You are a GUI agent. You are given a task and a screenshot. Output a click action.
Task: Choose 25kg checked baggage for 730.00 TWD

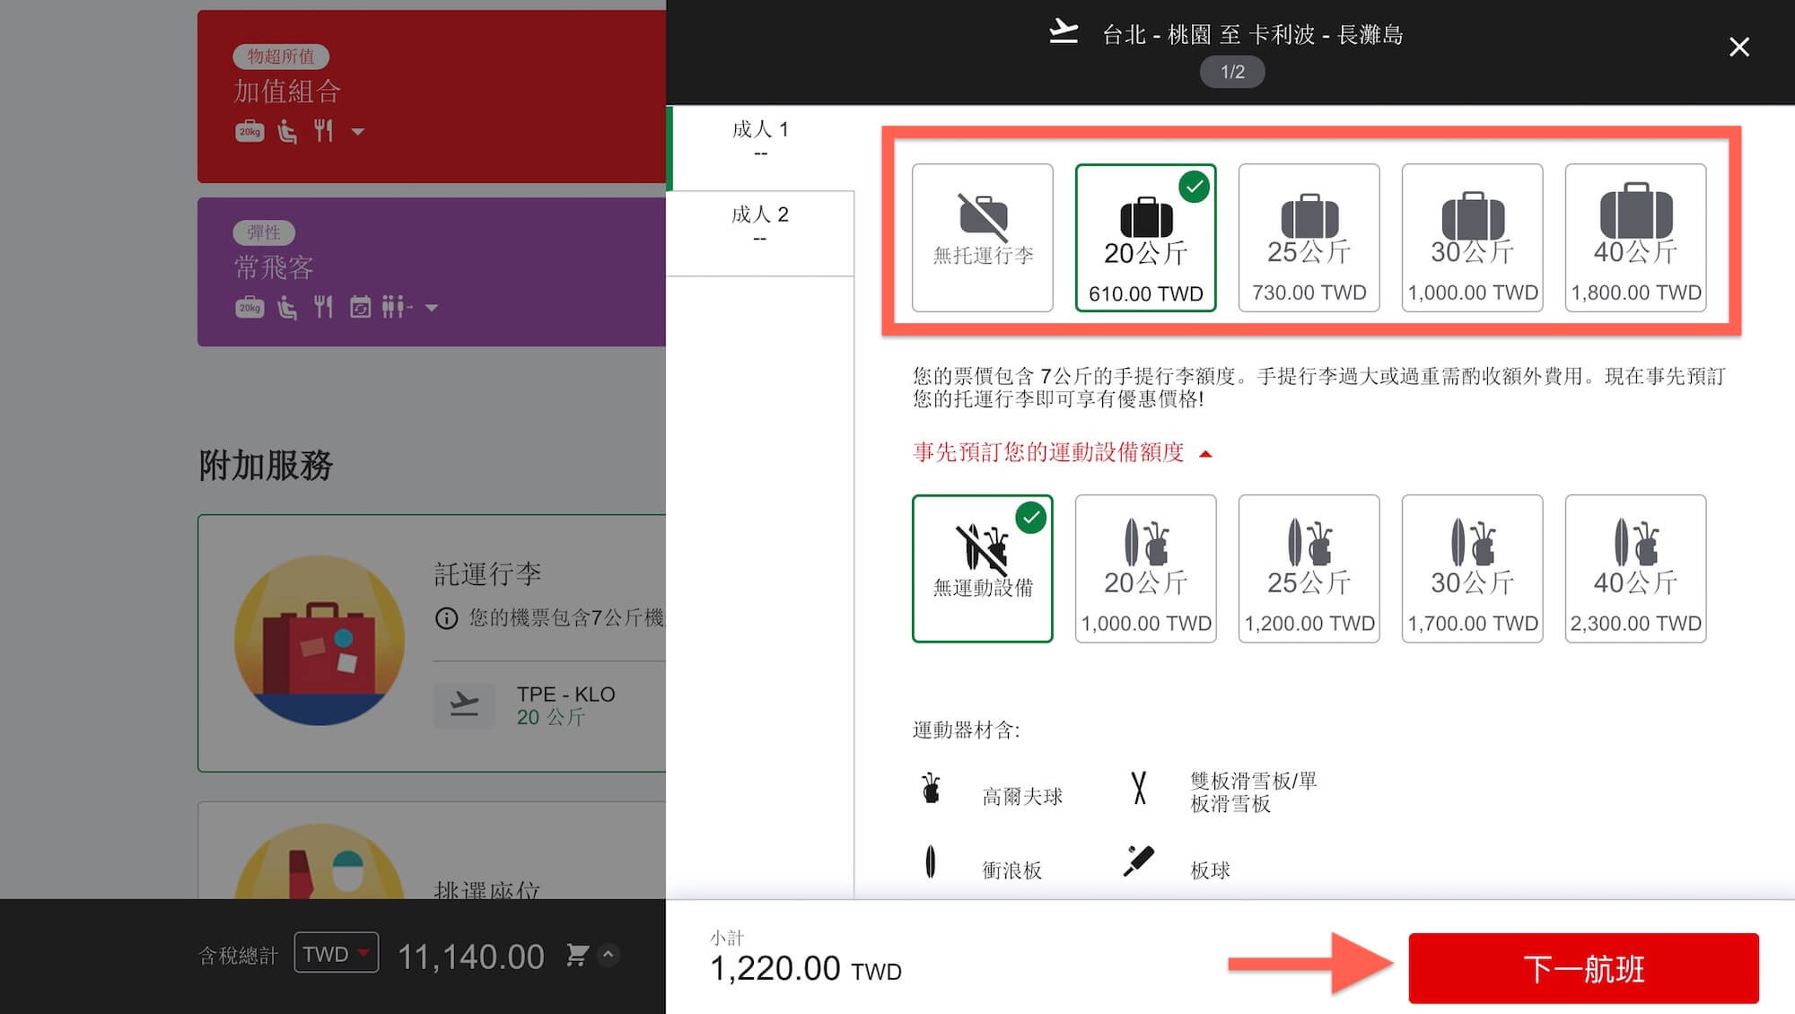coord(1309,238)
